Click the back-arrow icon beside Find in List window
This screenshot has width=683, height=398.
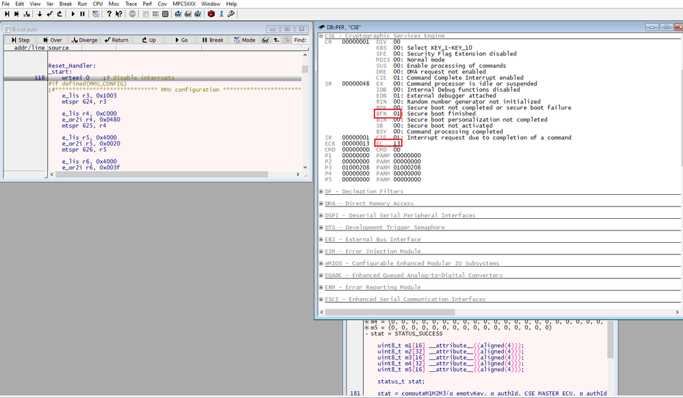[x=276, y=40]
